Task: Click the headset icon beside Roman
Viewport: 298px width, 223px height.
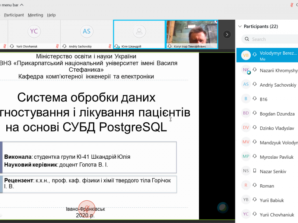Action: (x=255, y=185)
